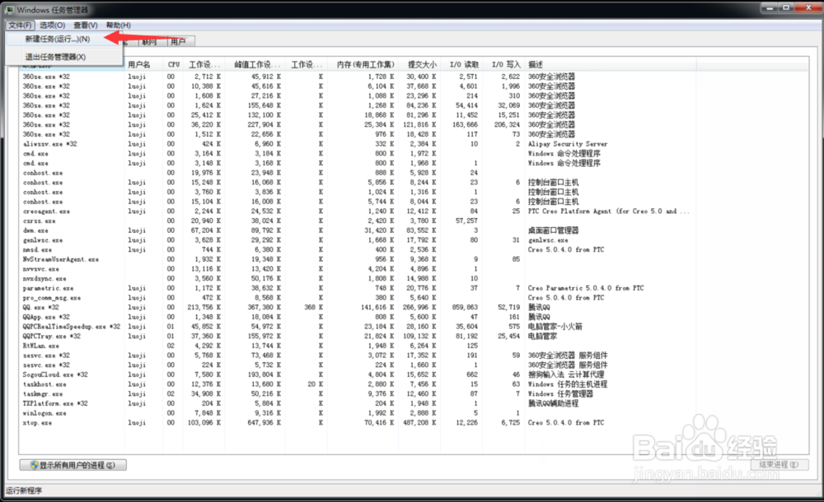Select the xtop.exe process
824x502 pixels.
(37, 423)
